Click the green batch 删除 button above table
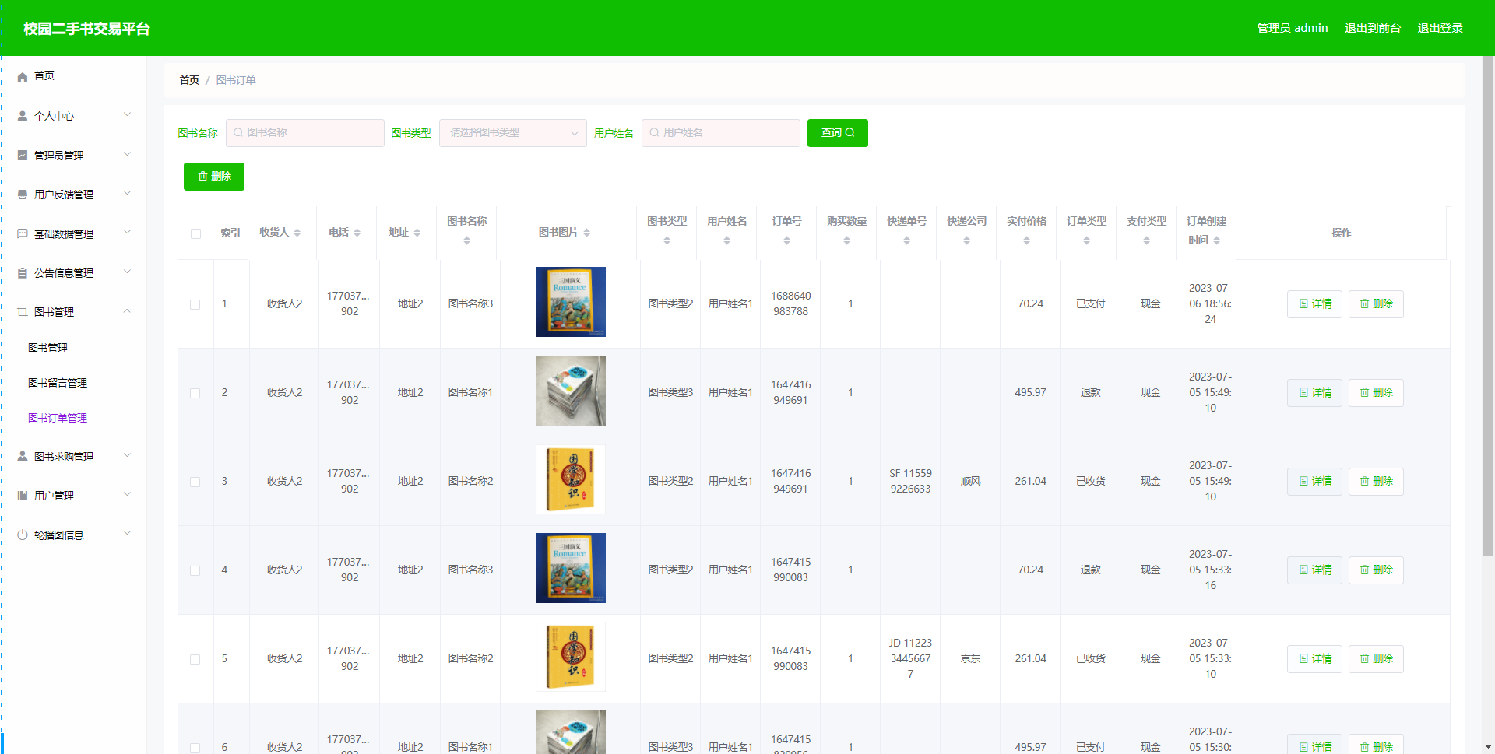1495x754 pixels. tap(214, 177)
